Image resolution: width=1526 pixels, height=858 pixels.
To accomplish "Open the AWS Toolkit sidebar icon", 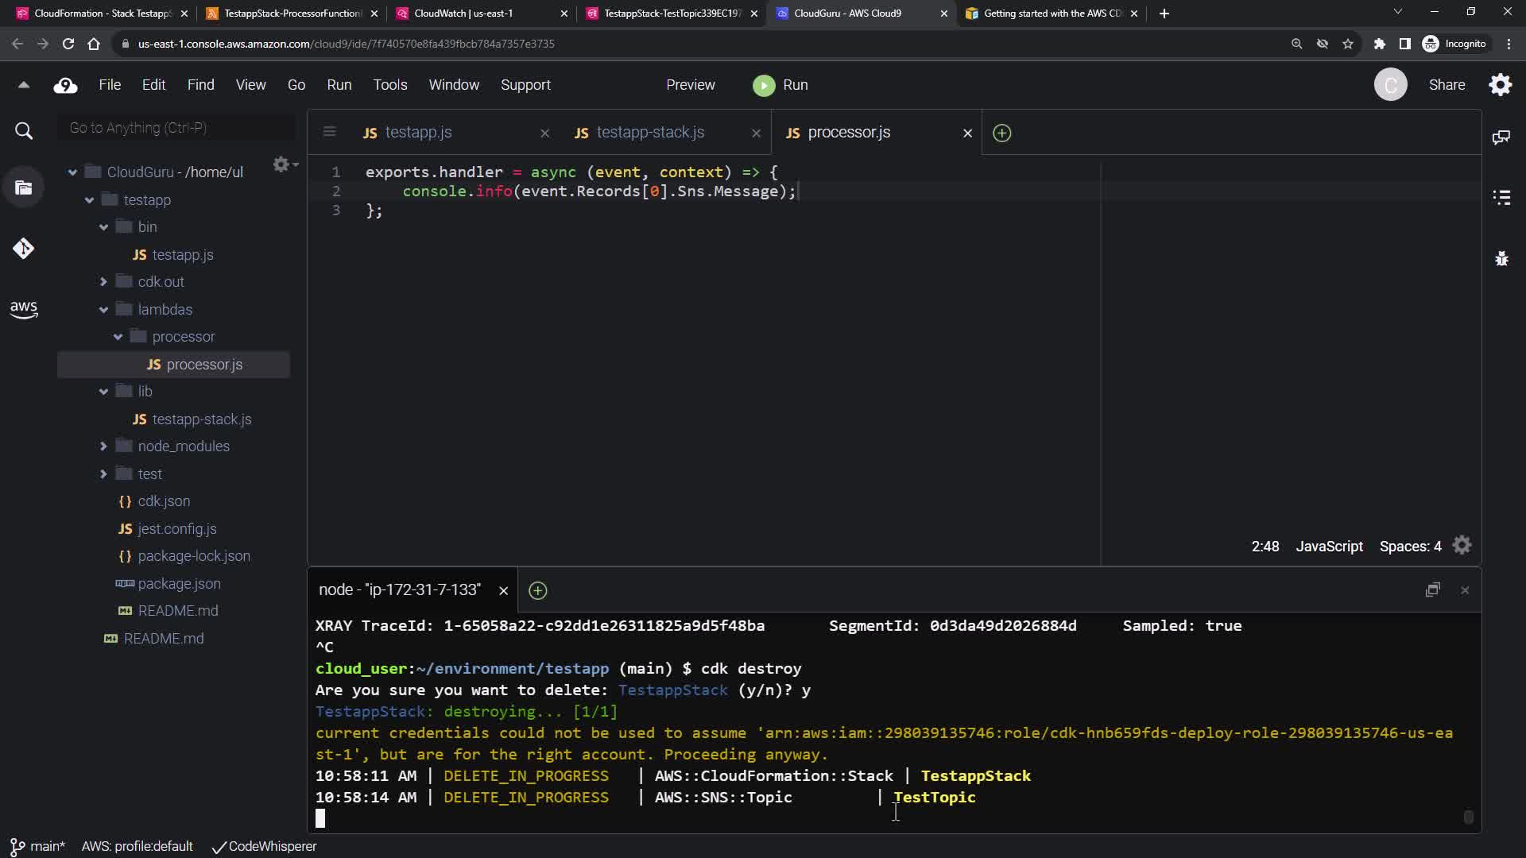I will [24, 309].
